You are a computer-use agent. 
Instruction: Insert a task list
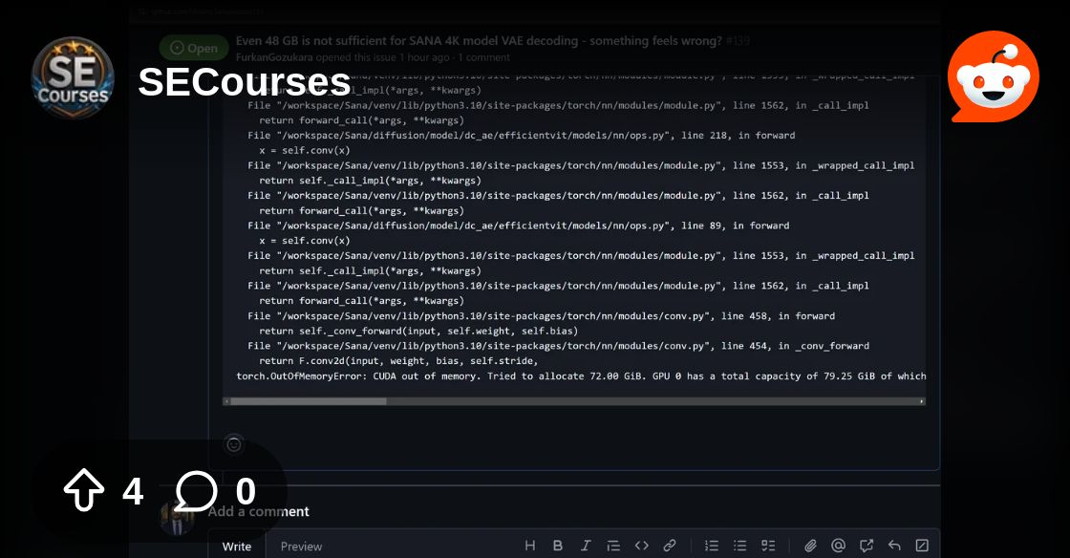pyautogui.click(x=768, y=546)
